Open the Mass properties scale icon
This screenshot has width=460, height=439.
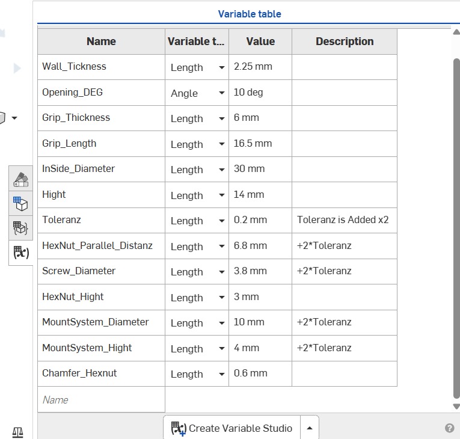18,432
